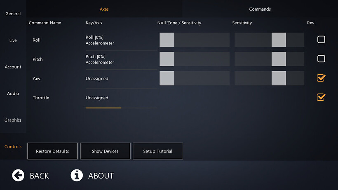338x190 pixels.
Task: Click Restore Defaults button
Action: pyautogui.click(x=52, y=151)
